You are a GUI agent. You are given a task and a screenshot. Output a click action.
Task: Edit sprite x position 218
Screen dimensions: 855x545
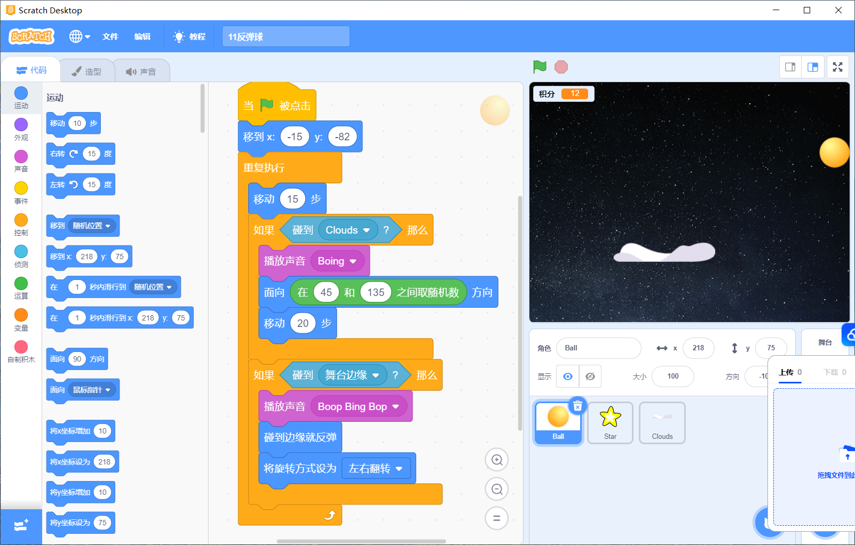699,348
